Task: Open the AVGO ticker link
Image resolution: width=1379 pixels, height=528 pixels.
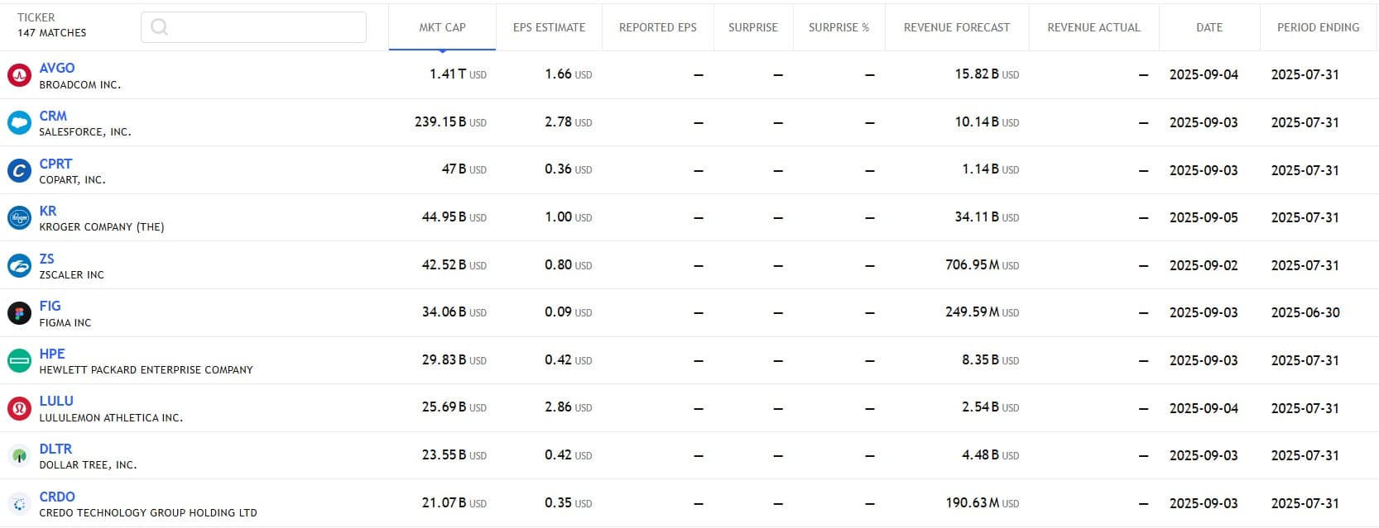Action: [x=57, y=68]
